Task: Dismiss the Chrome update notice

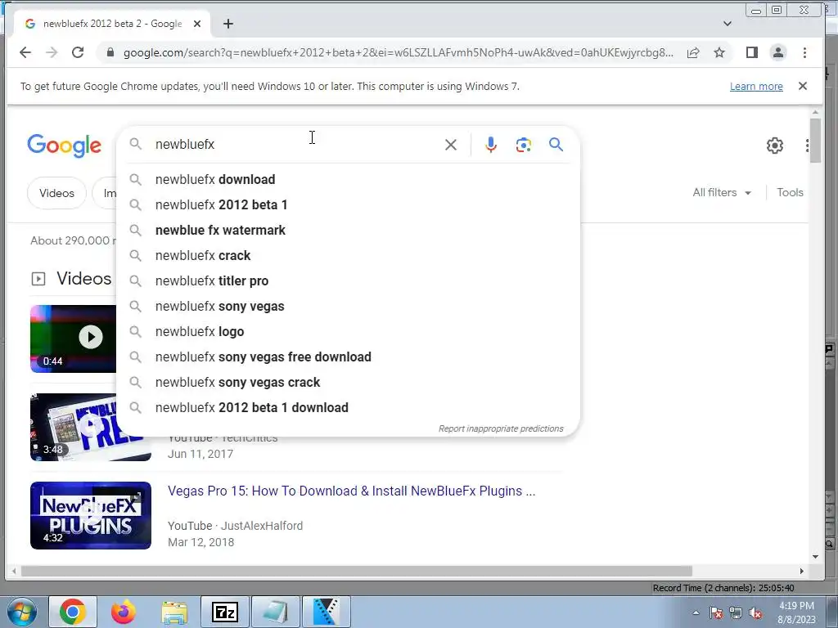Action: (x=803, y=86)
